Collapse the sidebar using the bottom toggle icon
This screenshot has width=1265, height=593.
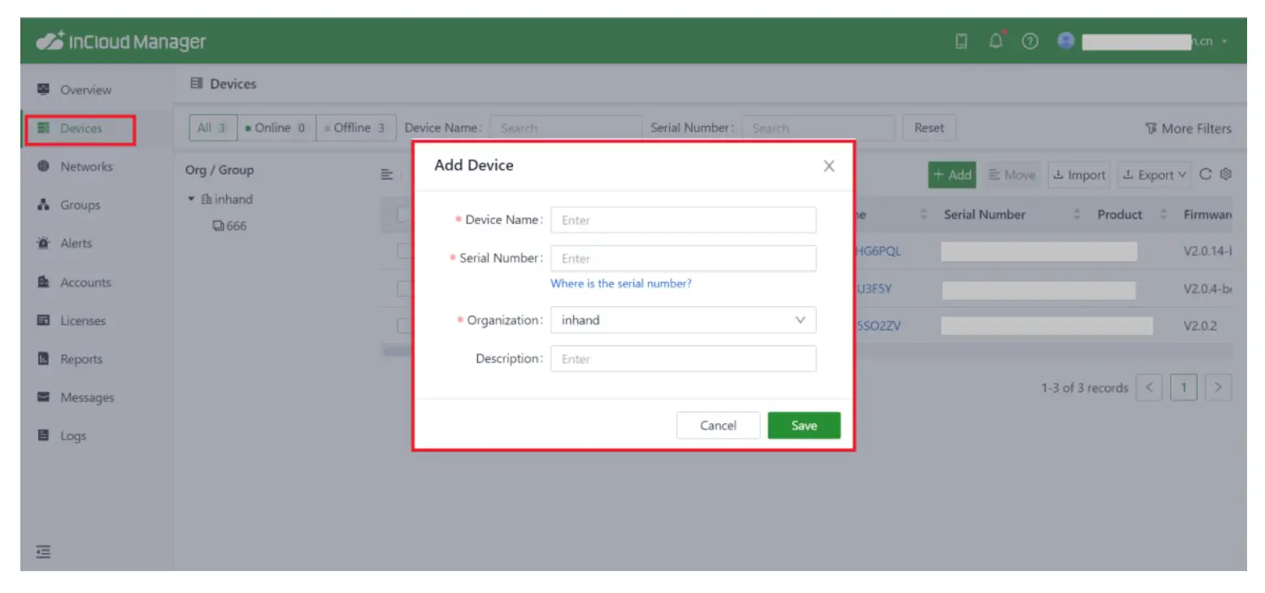click(43, 551)
